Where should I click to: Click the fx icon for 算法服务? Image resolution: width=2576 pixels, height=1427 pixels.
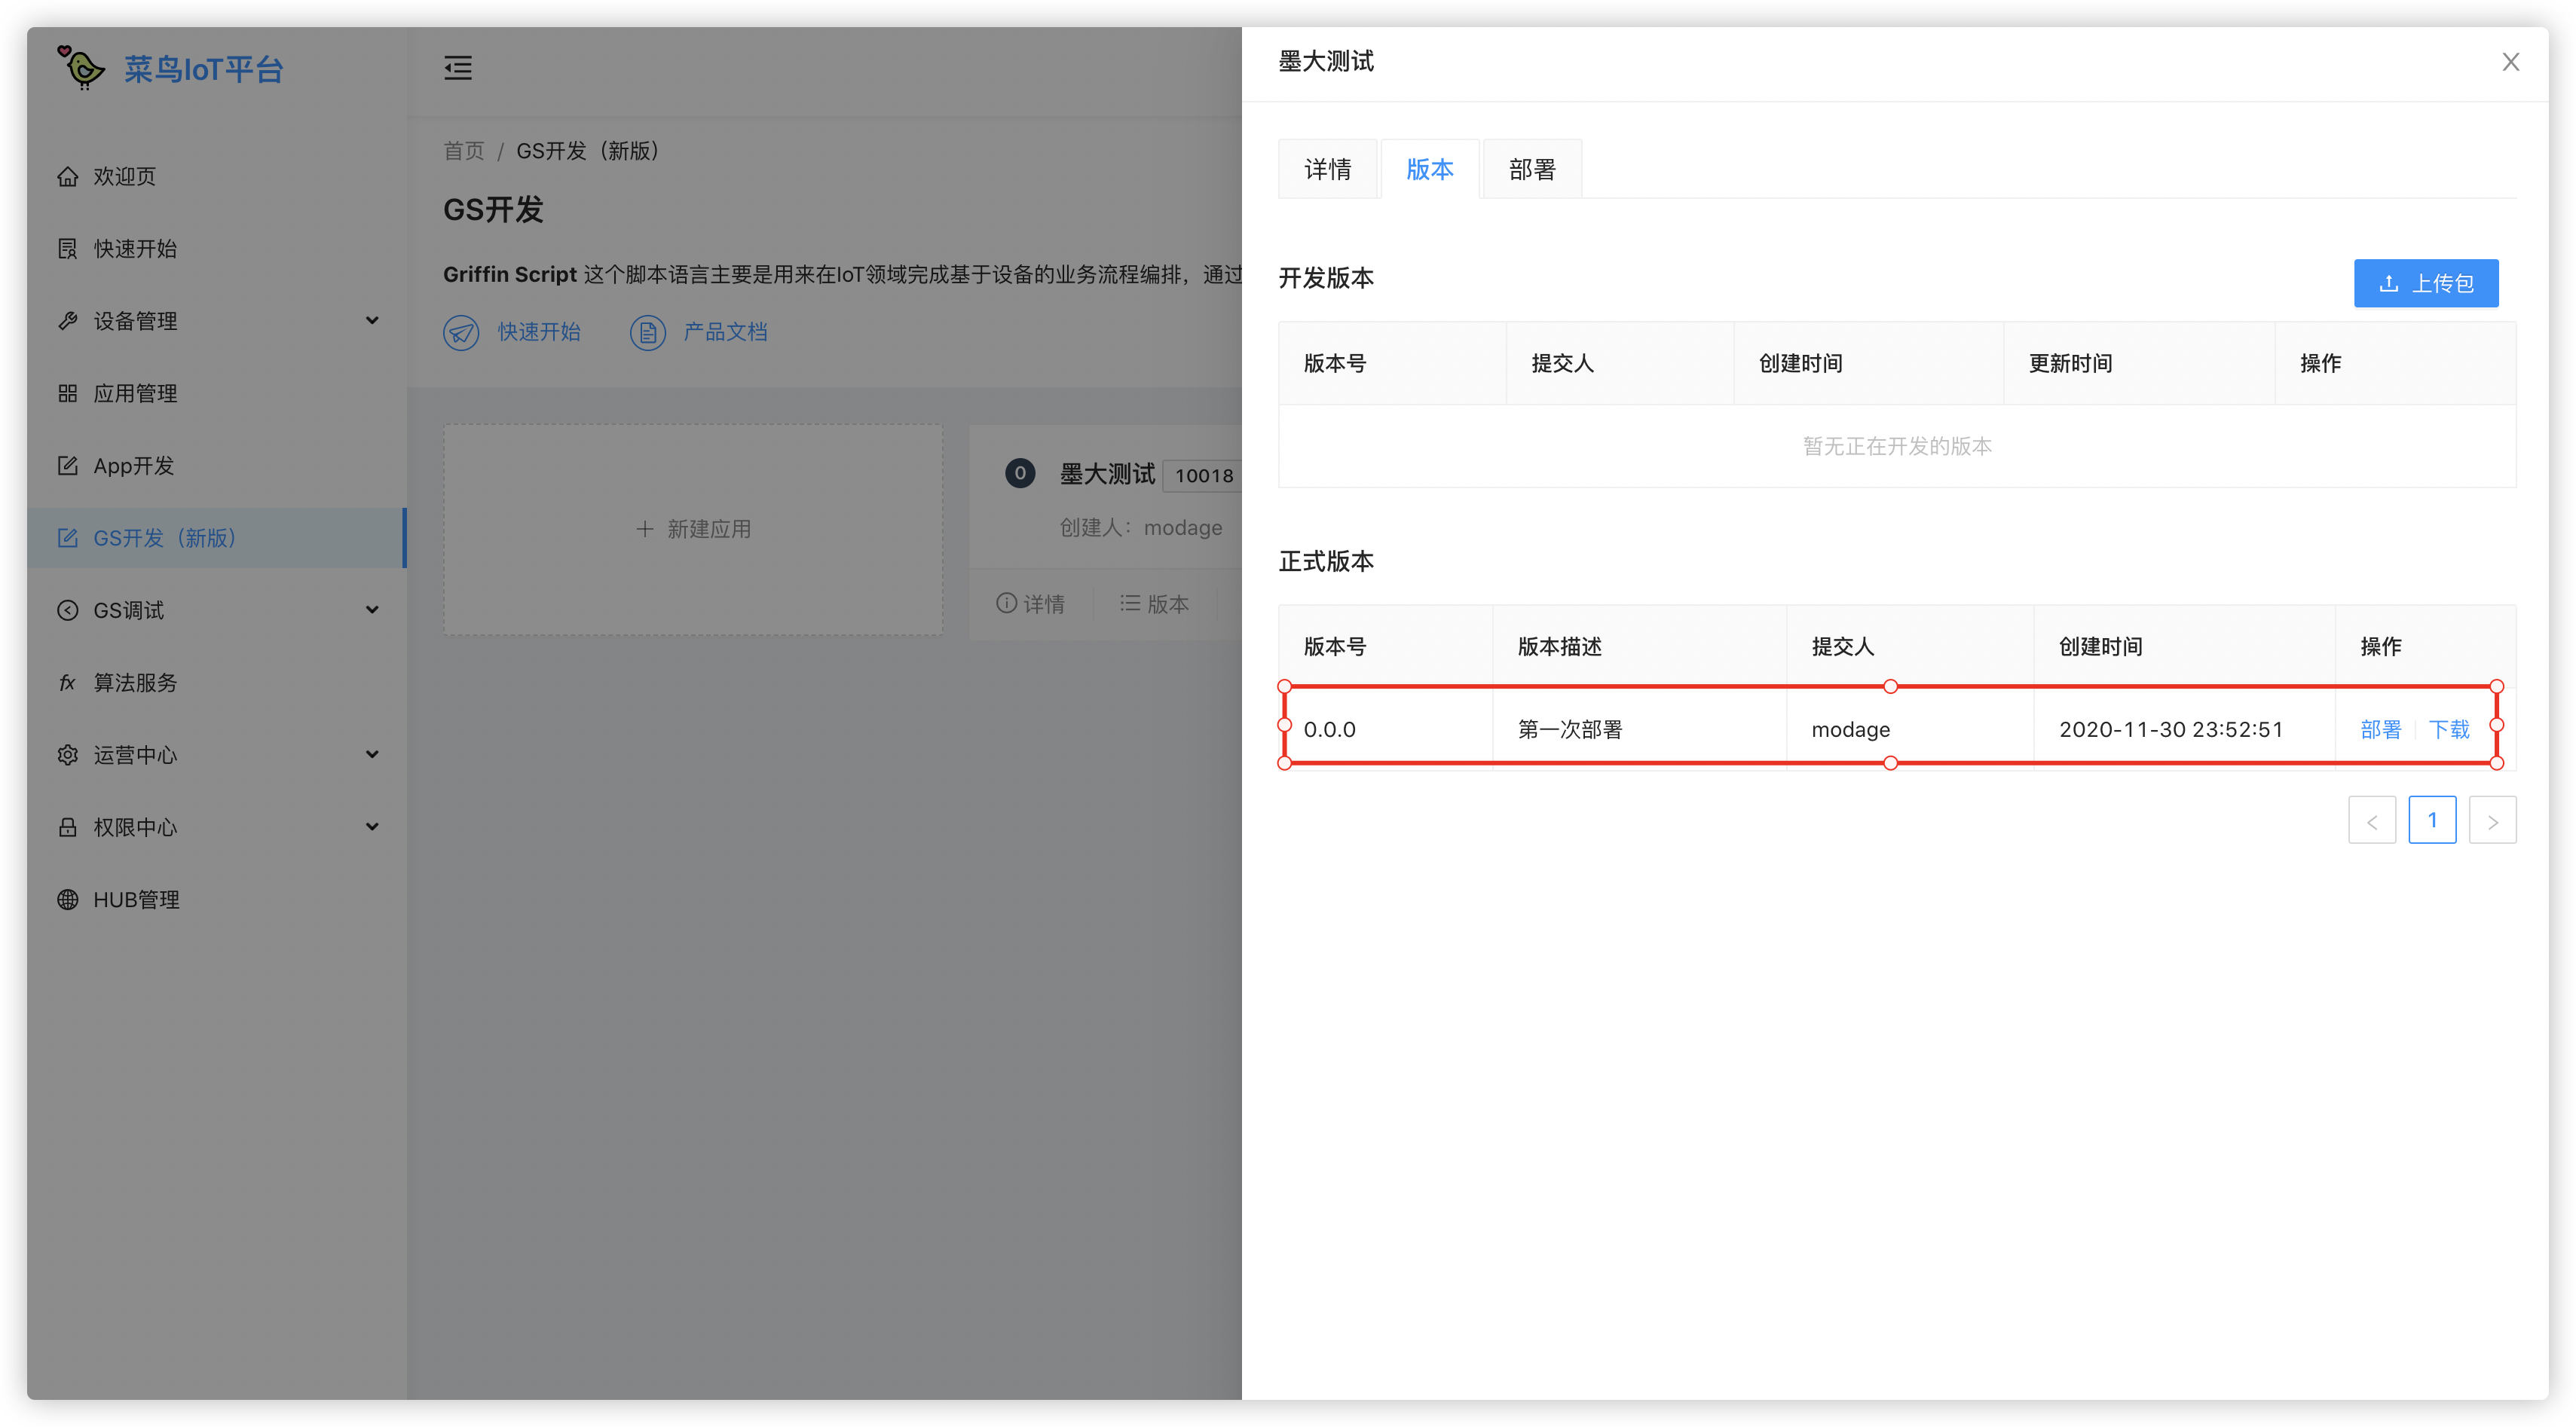tap(67, 683)
